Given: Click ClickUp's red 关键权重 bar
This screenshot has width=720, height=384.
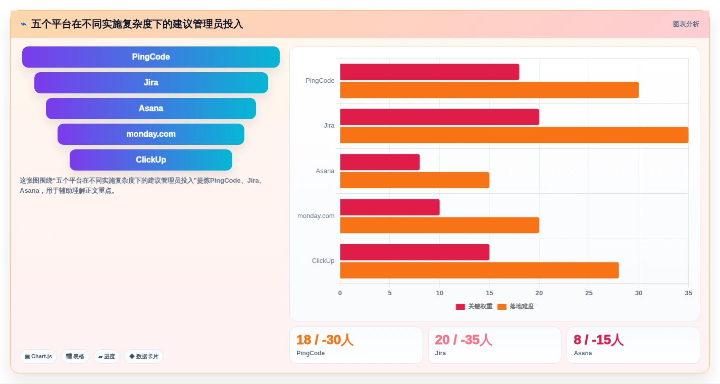Looking at the screenshot, I should pos(415,252).
